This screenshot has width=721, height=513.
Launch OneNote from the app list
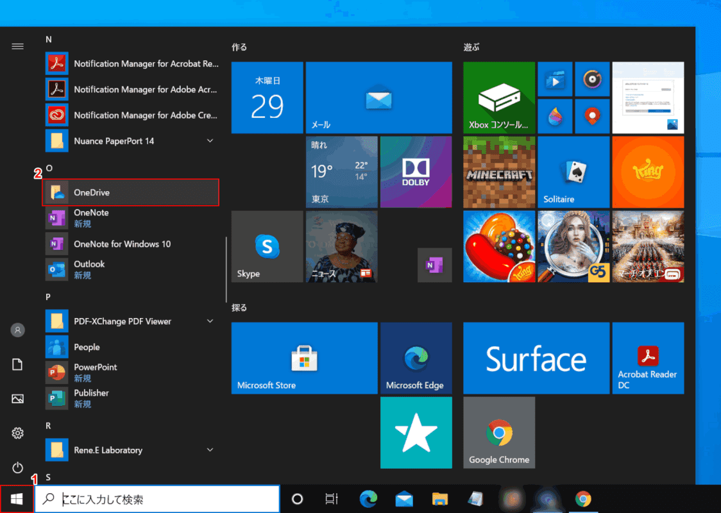point(131,219)
